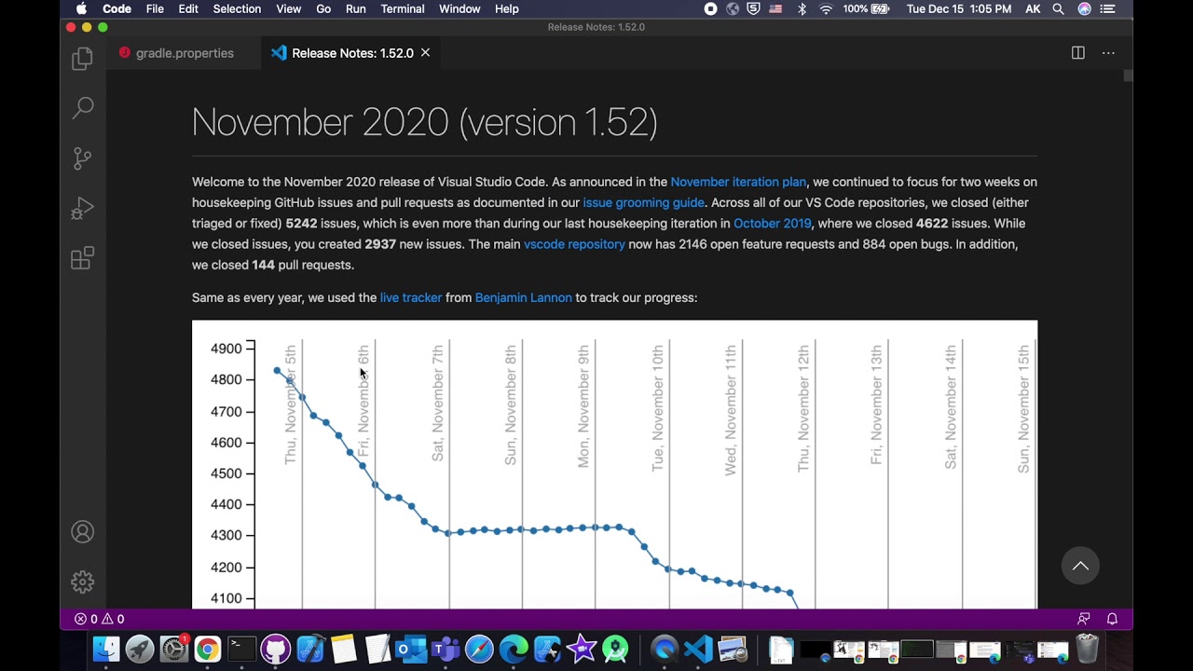
Task: Open Visual Studio Code from the dock
Action: [698, 649]
